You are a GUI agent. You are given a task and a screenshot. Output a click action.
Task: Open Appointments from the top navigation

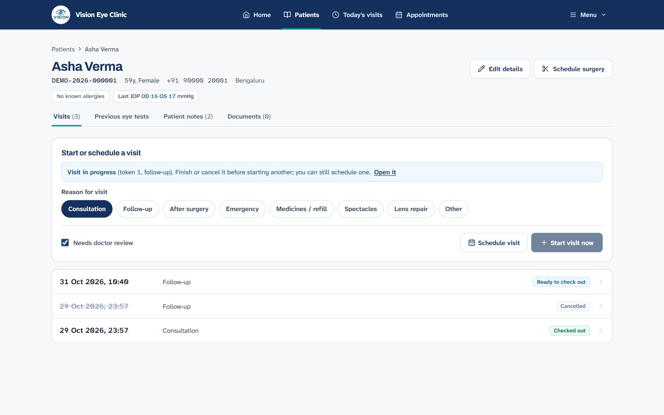pyautogui.click(x=422, y=15)
